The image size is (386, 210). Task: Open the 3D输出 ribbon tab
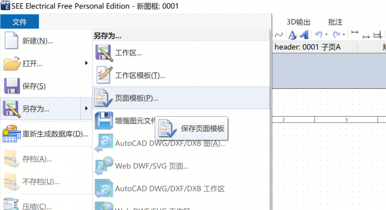pyautogui.click(x=299, y=22)
